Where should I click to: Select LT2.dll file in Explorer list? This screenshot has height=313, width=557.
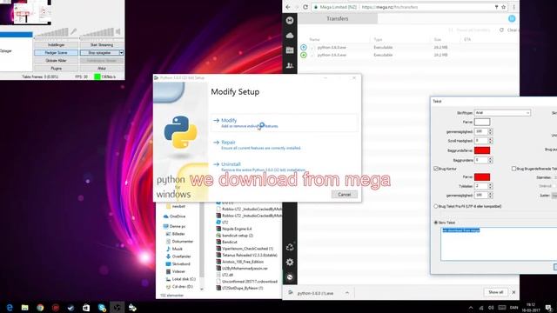(x=225, y=275)
